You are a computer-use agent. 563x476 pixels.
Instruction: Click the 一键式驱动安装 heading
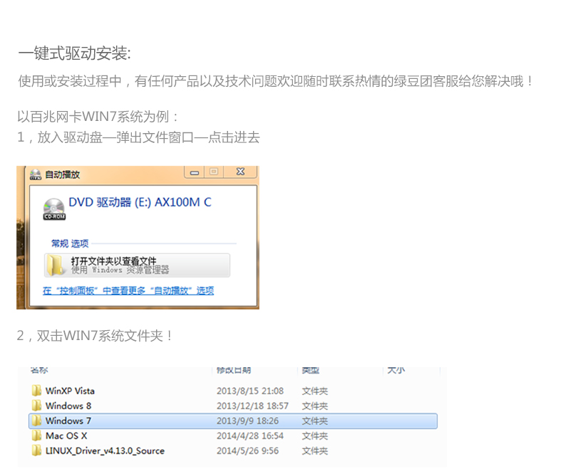pos(74,53)
